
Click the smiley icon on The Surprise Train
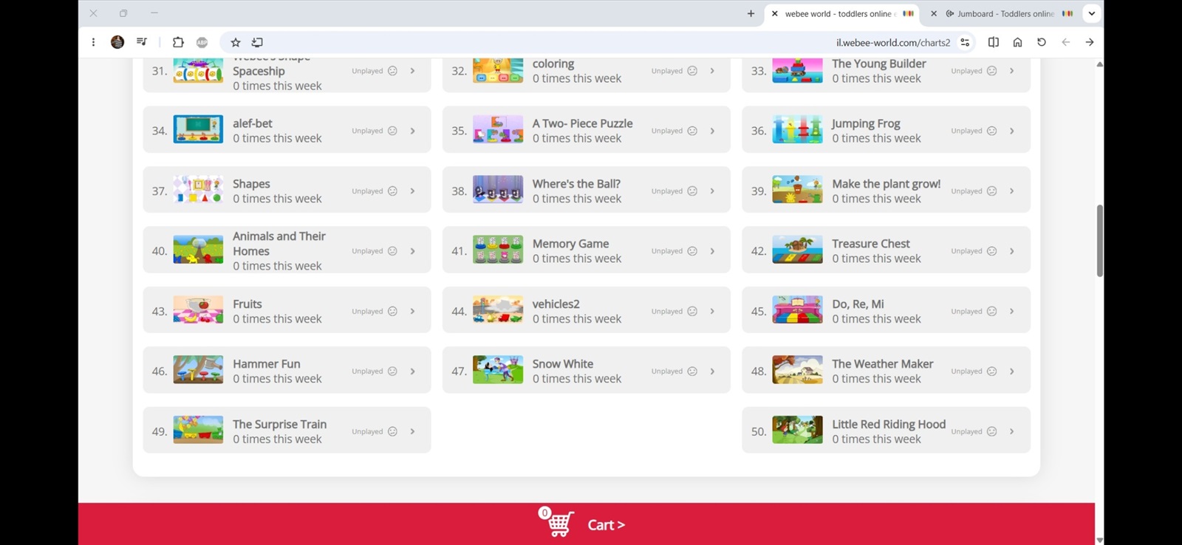point(392,431)
